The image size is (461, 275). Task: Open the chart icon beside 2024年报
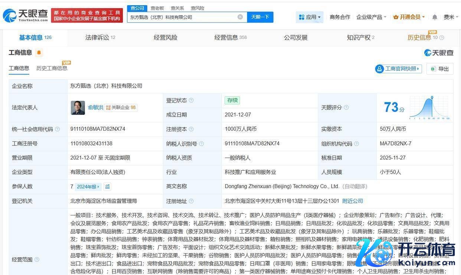coord(107,187)
